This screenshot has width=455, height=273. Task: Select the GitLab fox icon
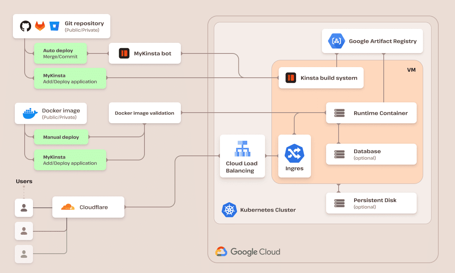39,26
